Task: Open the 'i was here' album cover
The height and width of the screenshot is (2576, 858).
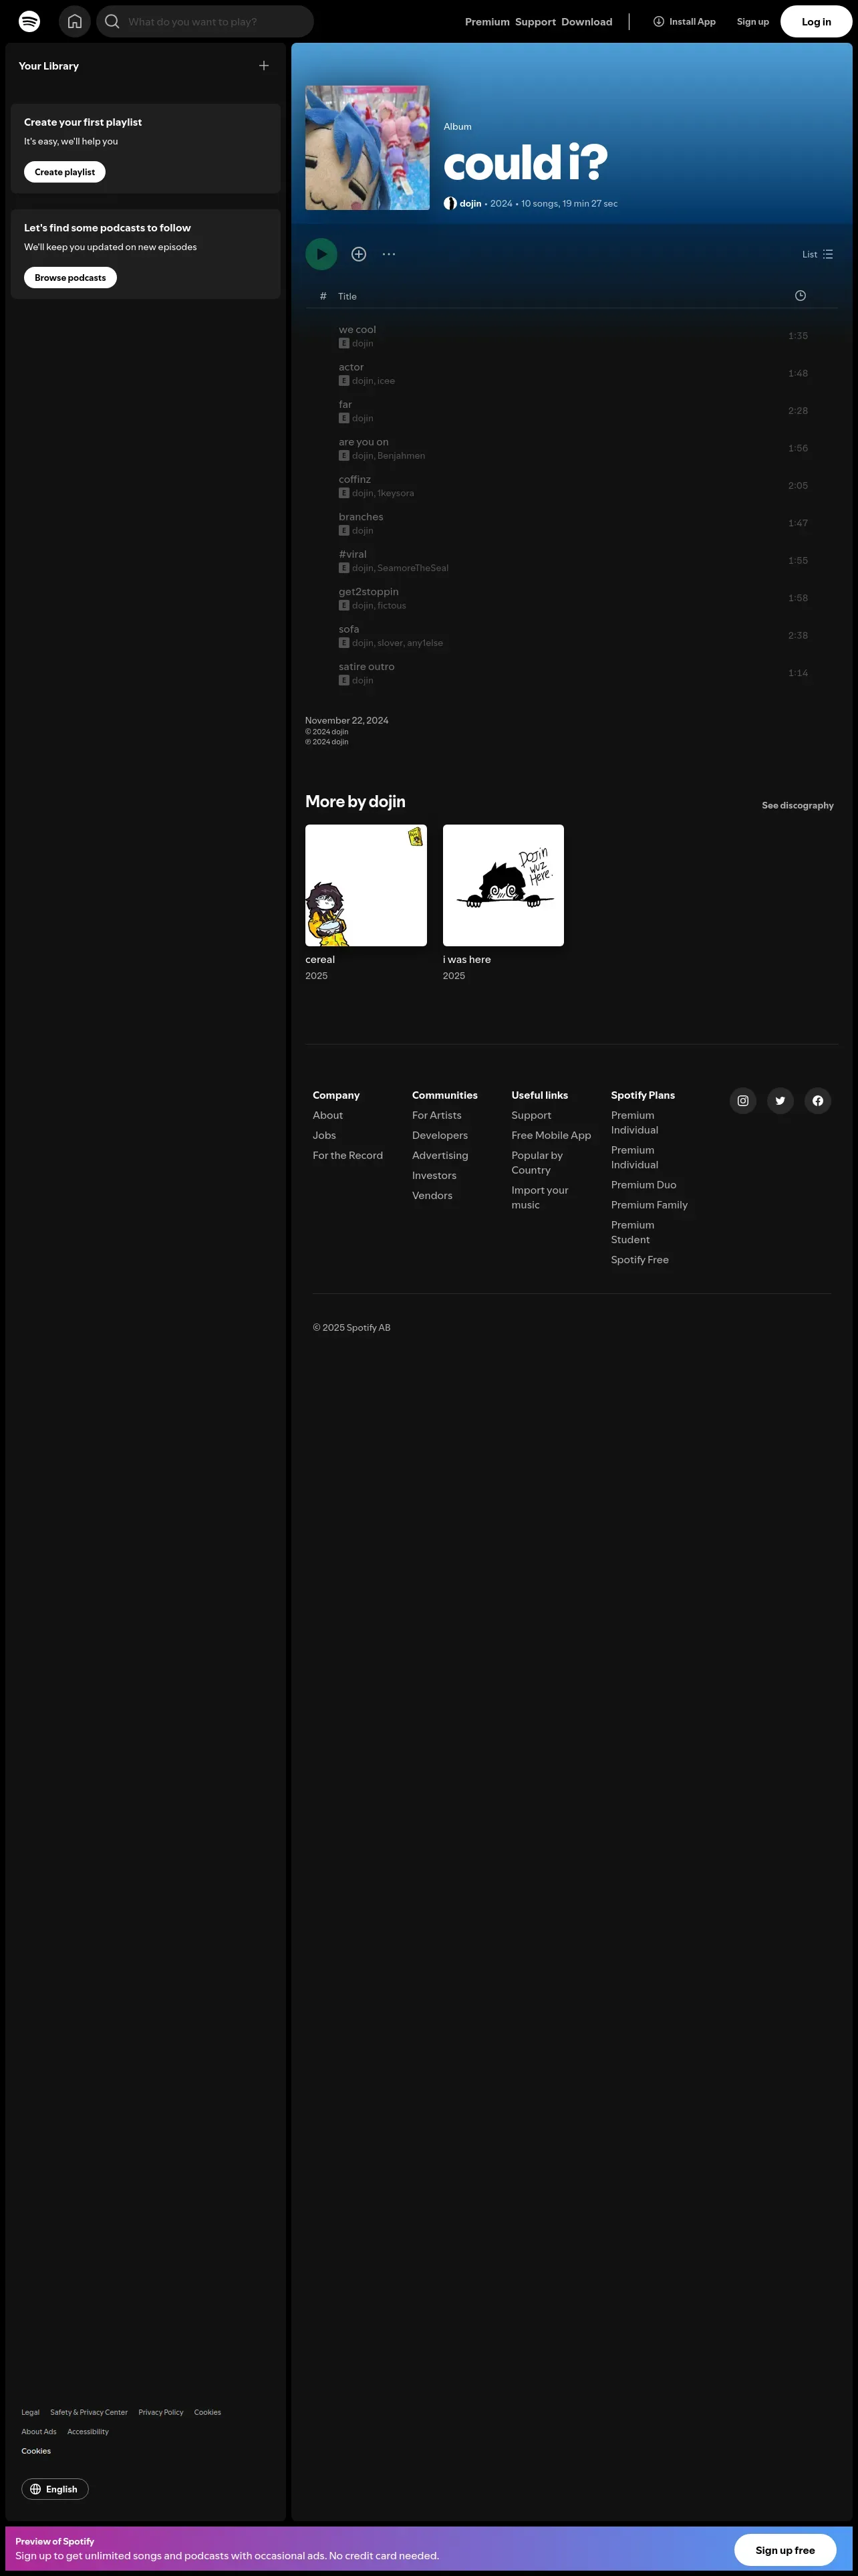Action: pyautogui.click(x=503, y=885)
